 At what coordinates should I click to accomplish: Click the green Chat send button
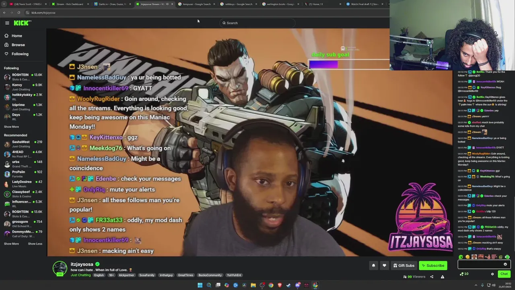pyautogui.click(x=504, y=274)
